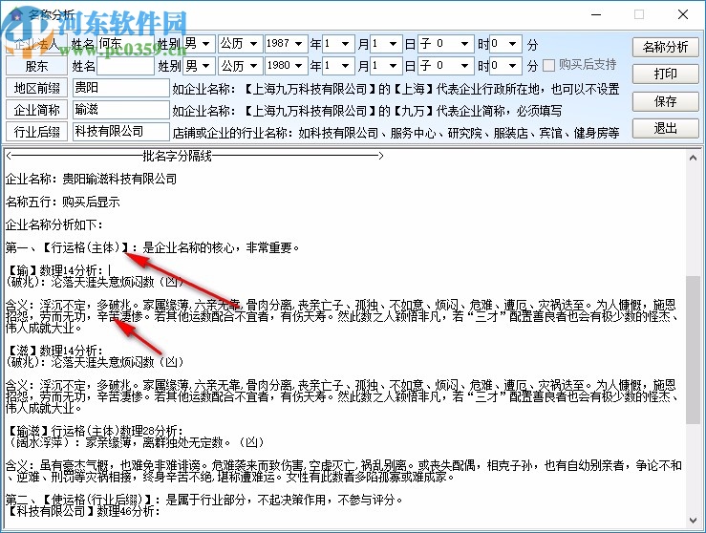Click the line 【科技有限公司】数理46分析
Screen dimensions: 706x533
point(84,511)
